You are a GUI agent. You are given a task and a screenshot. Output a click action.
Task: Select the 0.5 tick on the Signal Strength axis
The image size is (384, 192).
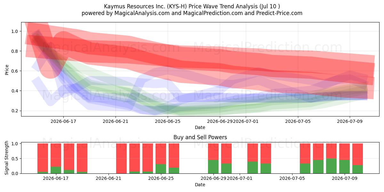click(x=15, y=159)
